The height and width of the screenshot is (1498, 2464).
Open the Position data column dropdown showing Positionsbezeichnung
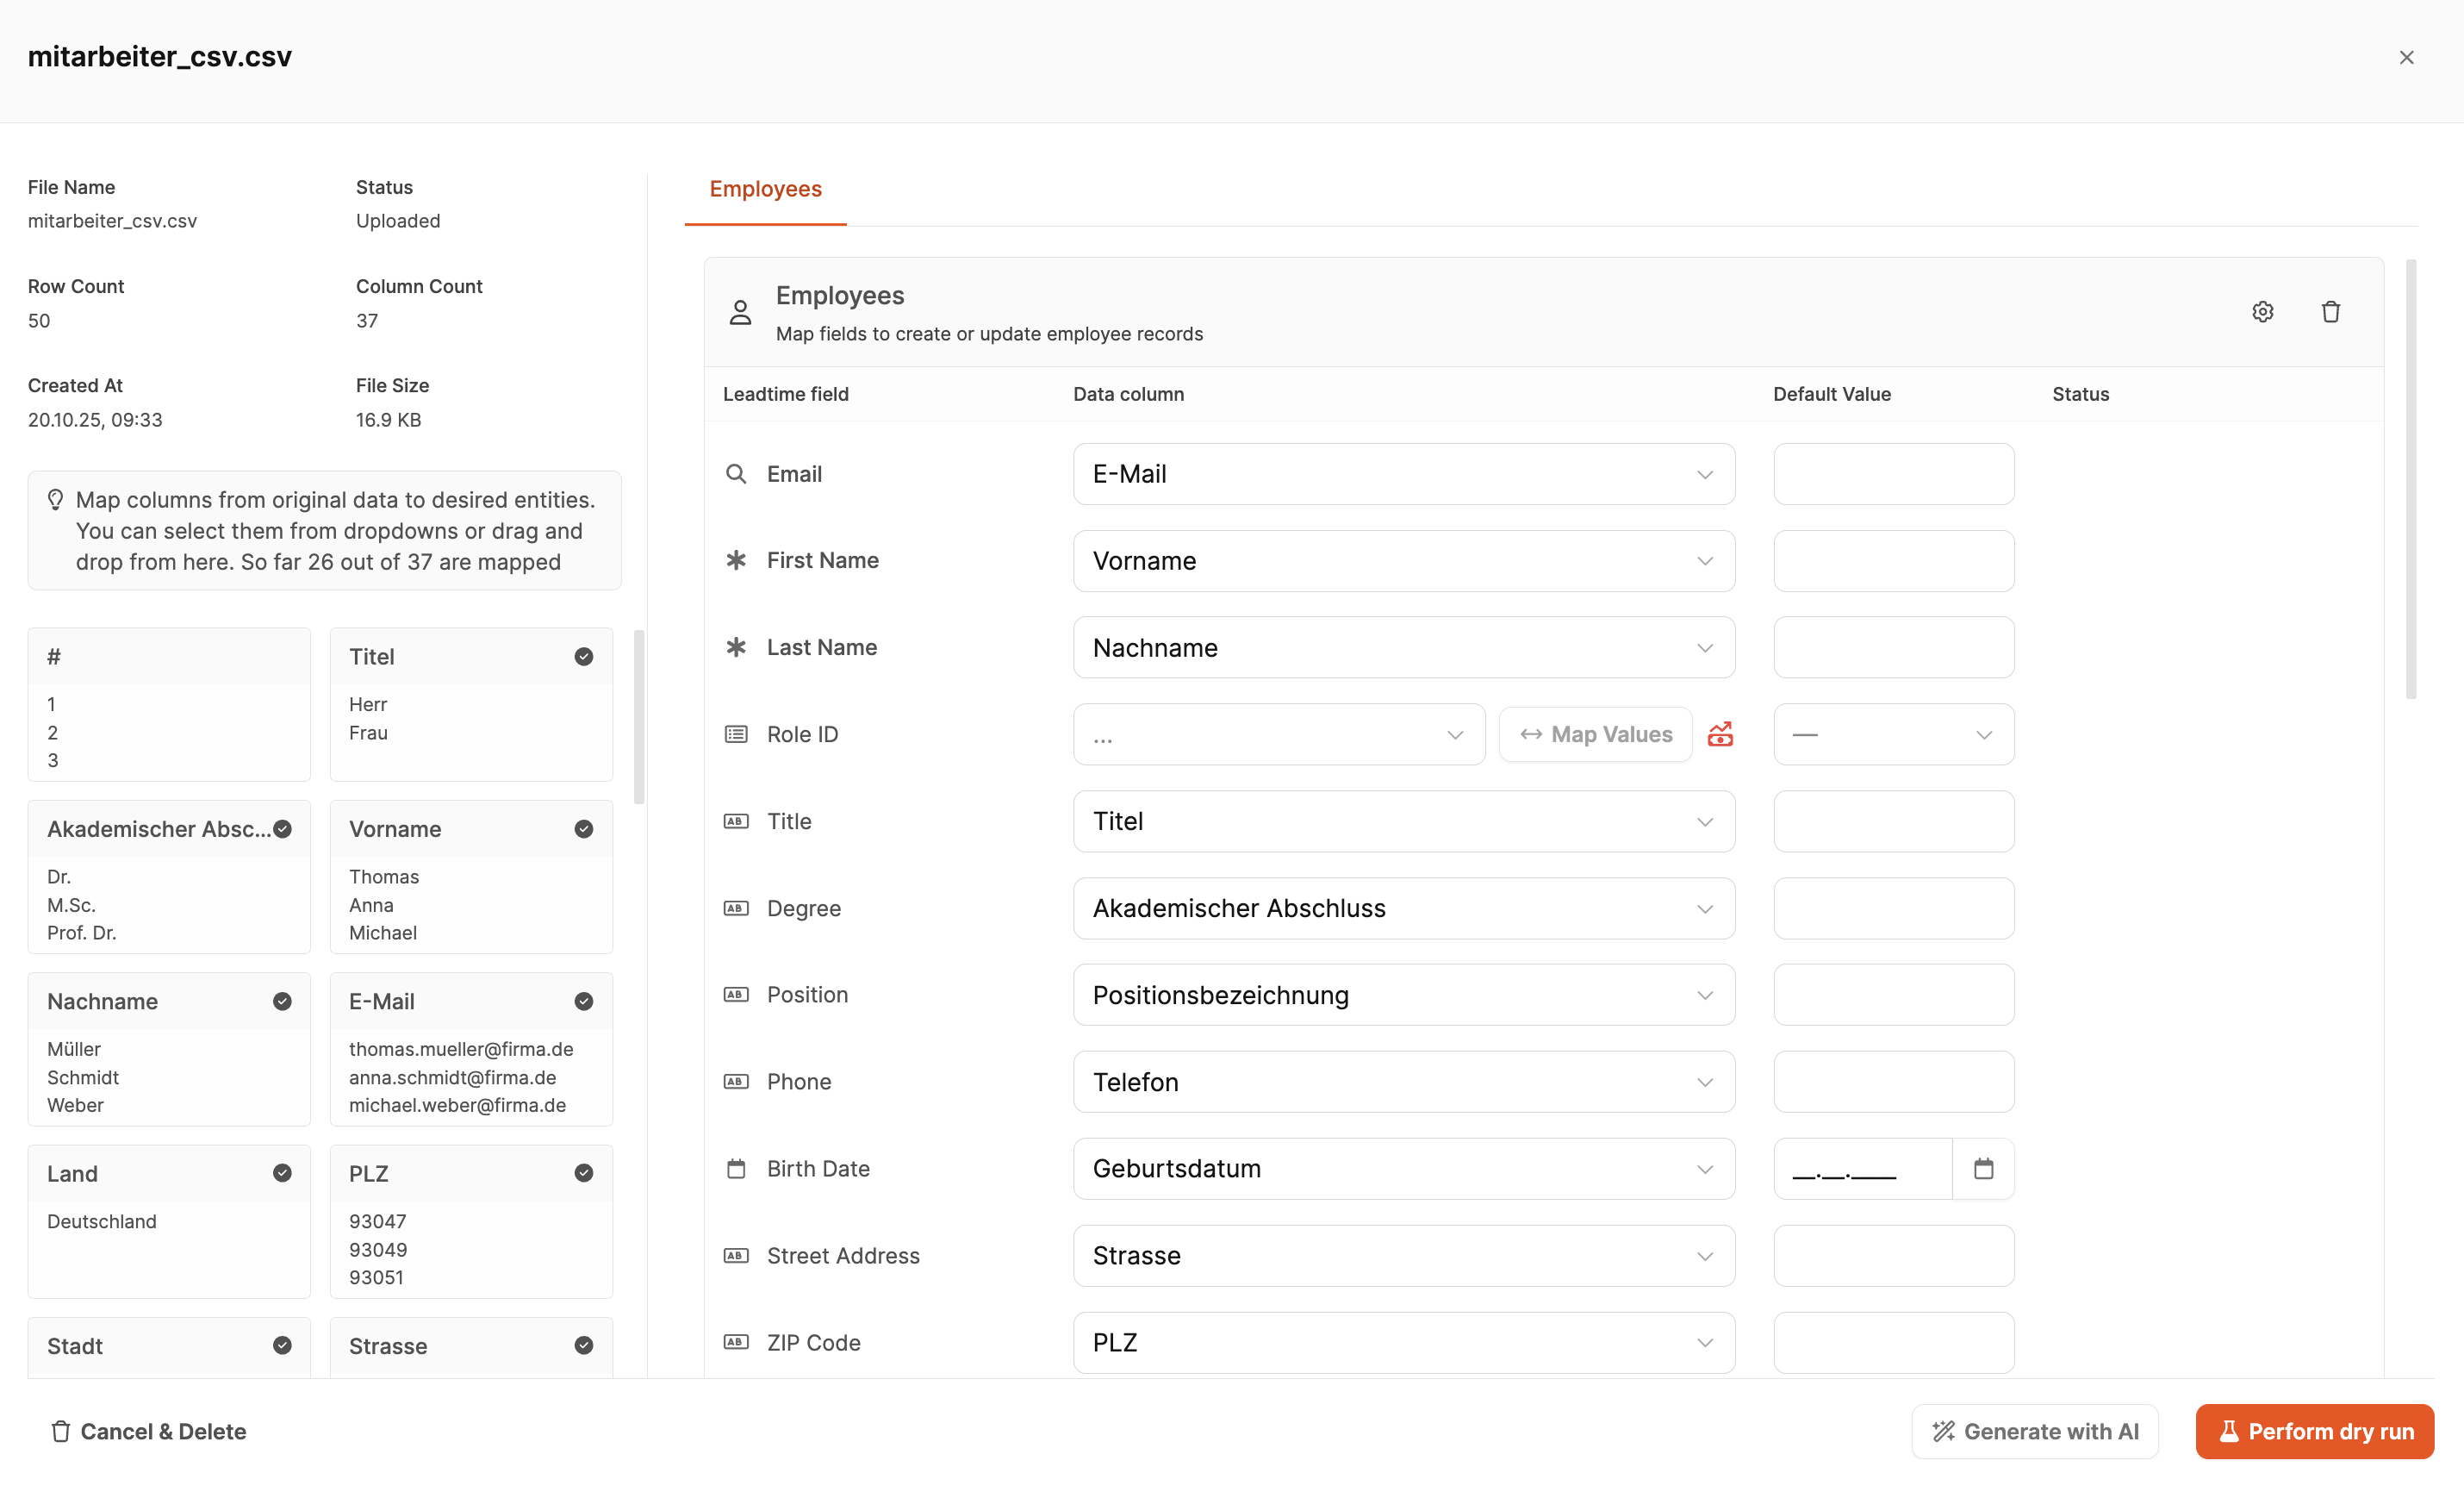1403,995
